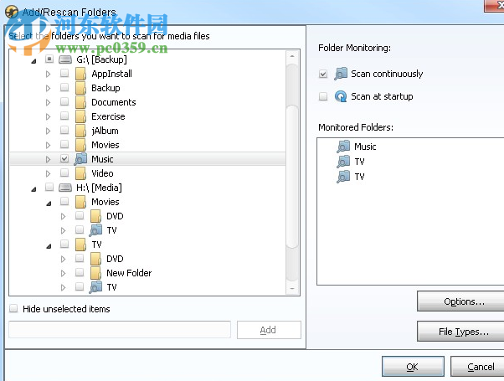Select Music in Monitored Folders list
Screen dimensions: 504x381
[x=365, y=147]
